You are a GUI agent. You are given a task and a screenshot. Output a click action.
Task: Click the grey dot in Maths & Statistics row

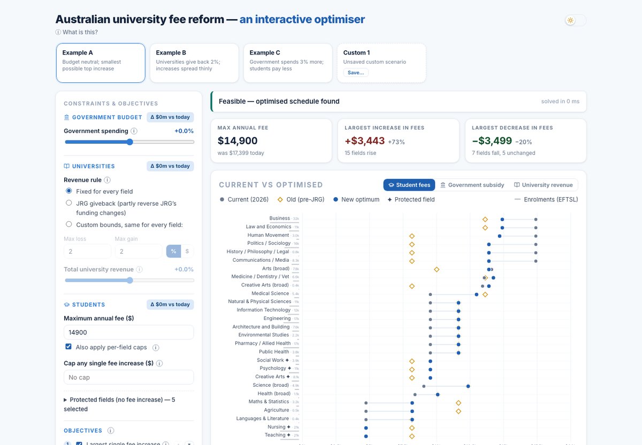coord(366,403)
